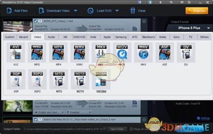This screenshot has height=134, width=213.
Task: Pick the MP4 output format
Action: pos(58,52)
